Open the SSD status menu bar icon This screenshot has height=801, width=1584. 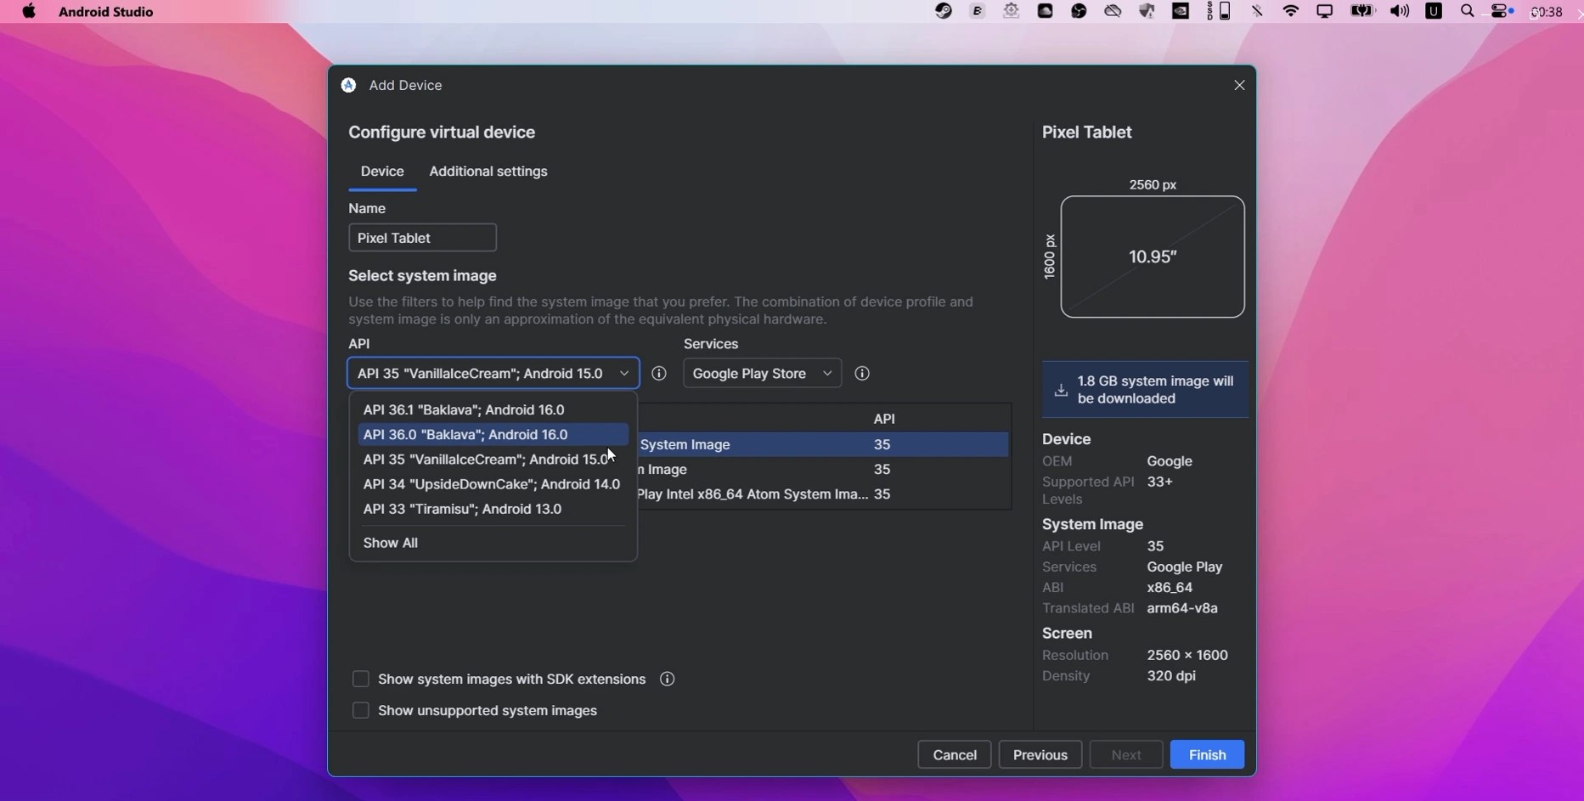pos(1220,11)
